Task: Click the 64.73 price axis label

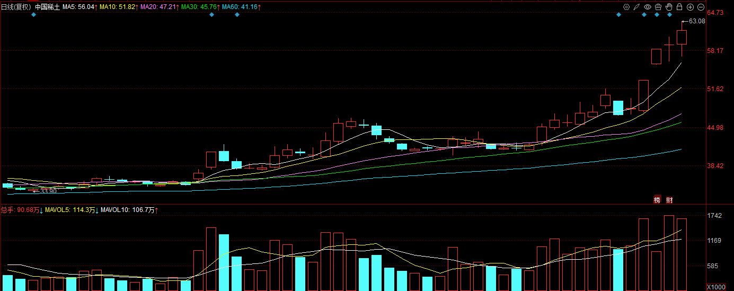Action: point(716,12)
